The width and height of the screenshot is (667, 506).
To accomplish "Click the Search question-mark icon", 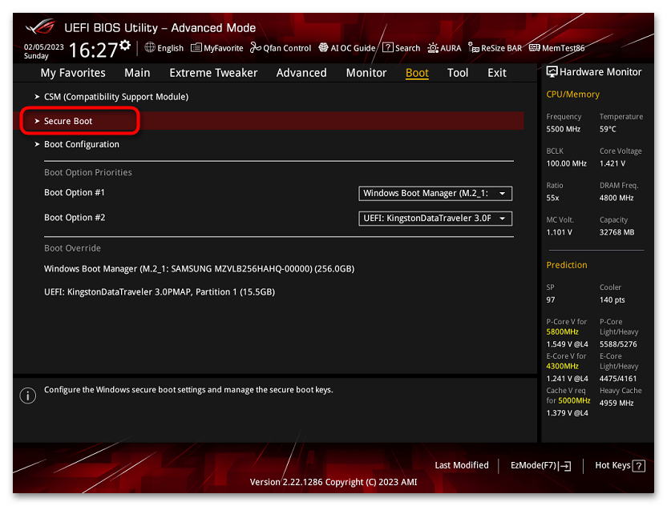I will pos(387,47).
